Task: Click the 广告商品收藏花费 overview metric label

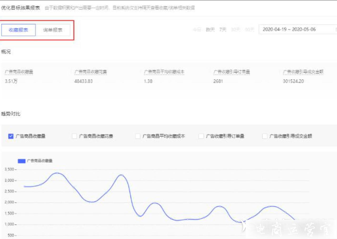Action: pos(91,72)
